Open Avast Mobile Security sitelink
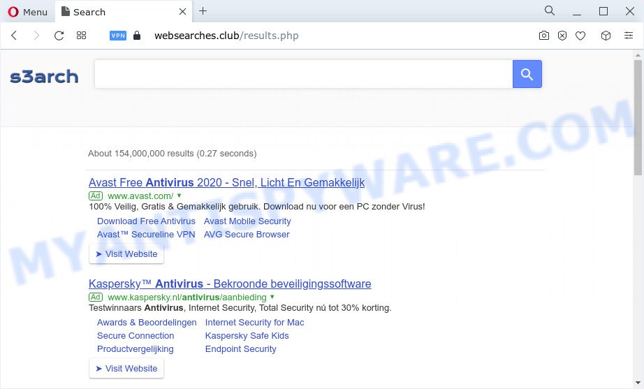The height and width of the screenshot is (389, 644). (x=247, y=221)
